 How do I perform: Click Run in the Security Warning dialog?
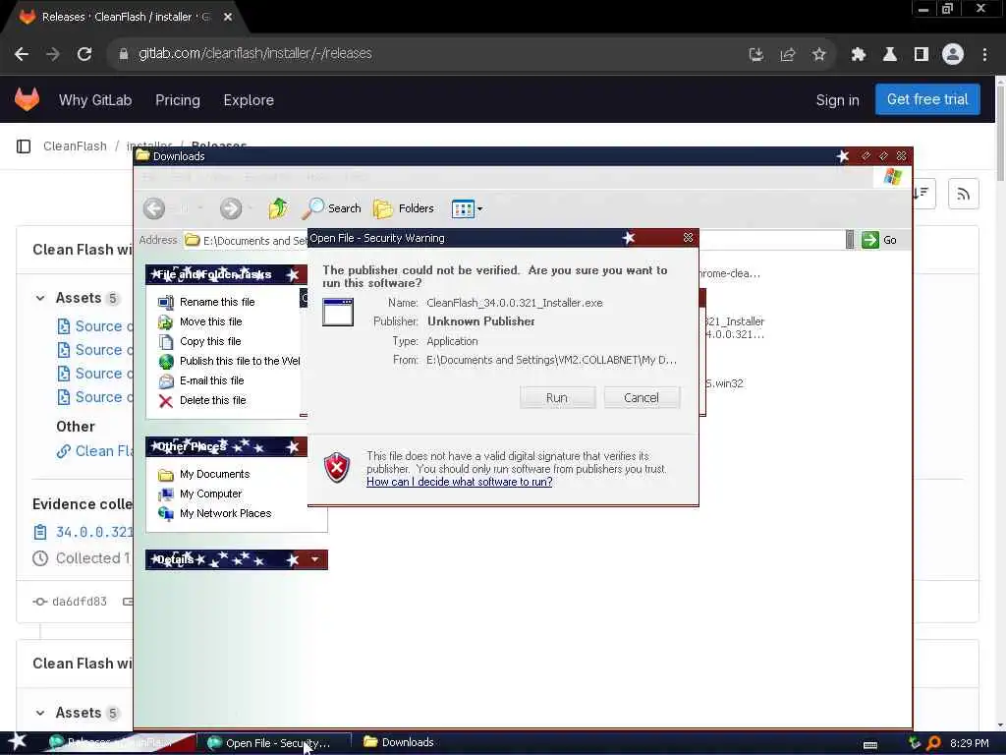coord(557,397)
